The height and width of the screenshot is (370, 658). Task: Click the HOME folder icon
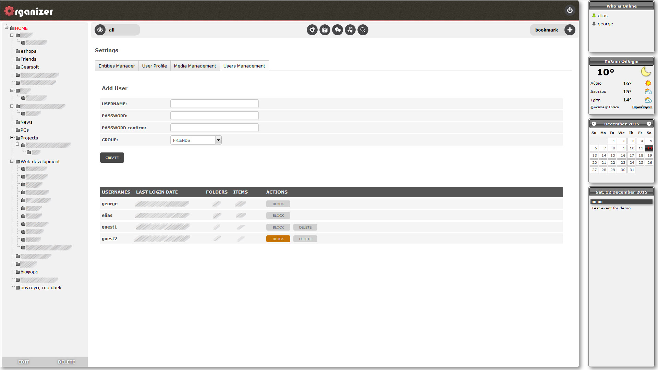(x=12, y=28)
